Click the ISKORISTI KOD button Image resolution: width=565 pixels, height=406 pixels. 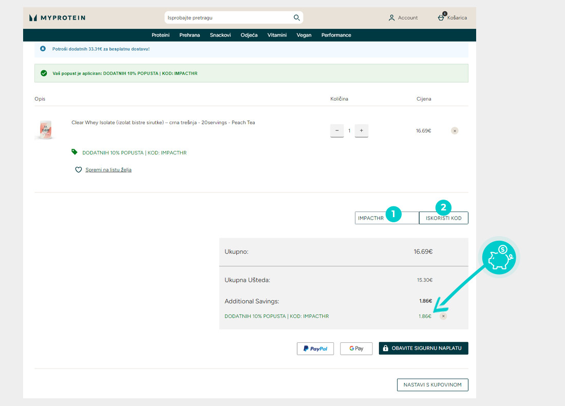444,218
